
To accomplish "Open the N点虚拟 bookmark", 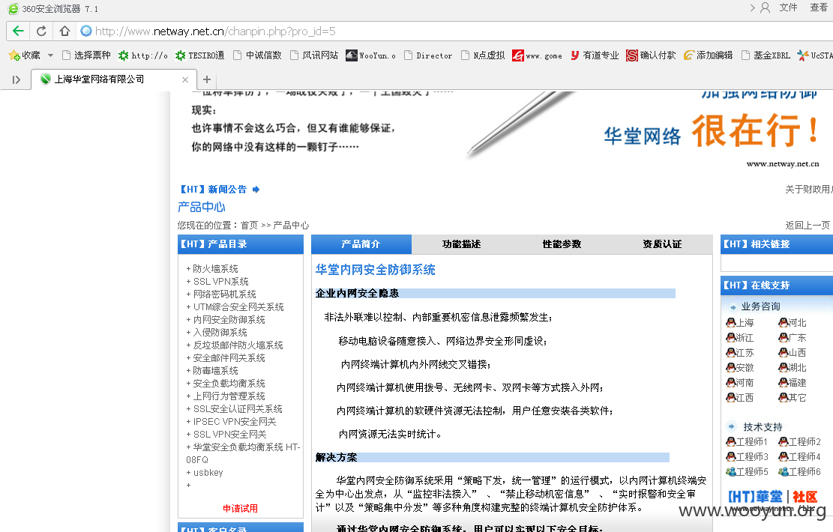I will pos(484,55).
